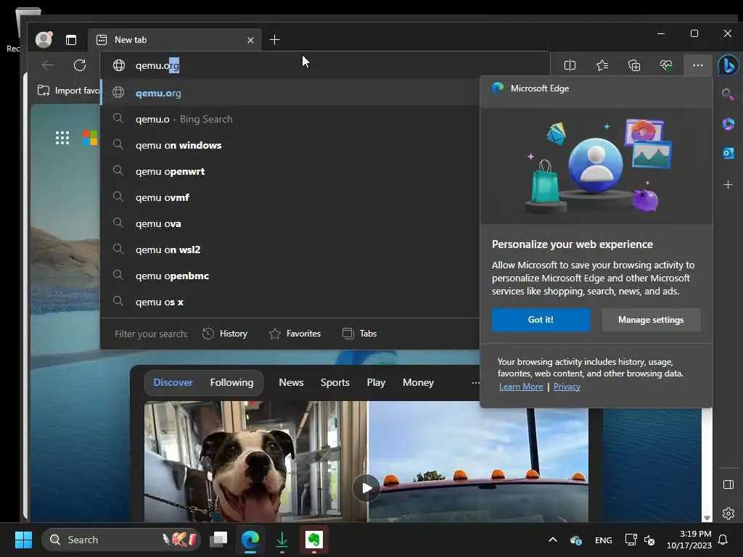Choose the qemu os x suggestion

pyautogui.click(x=291, y=301)
